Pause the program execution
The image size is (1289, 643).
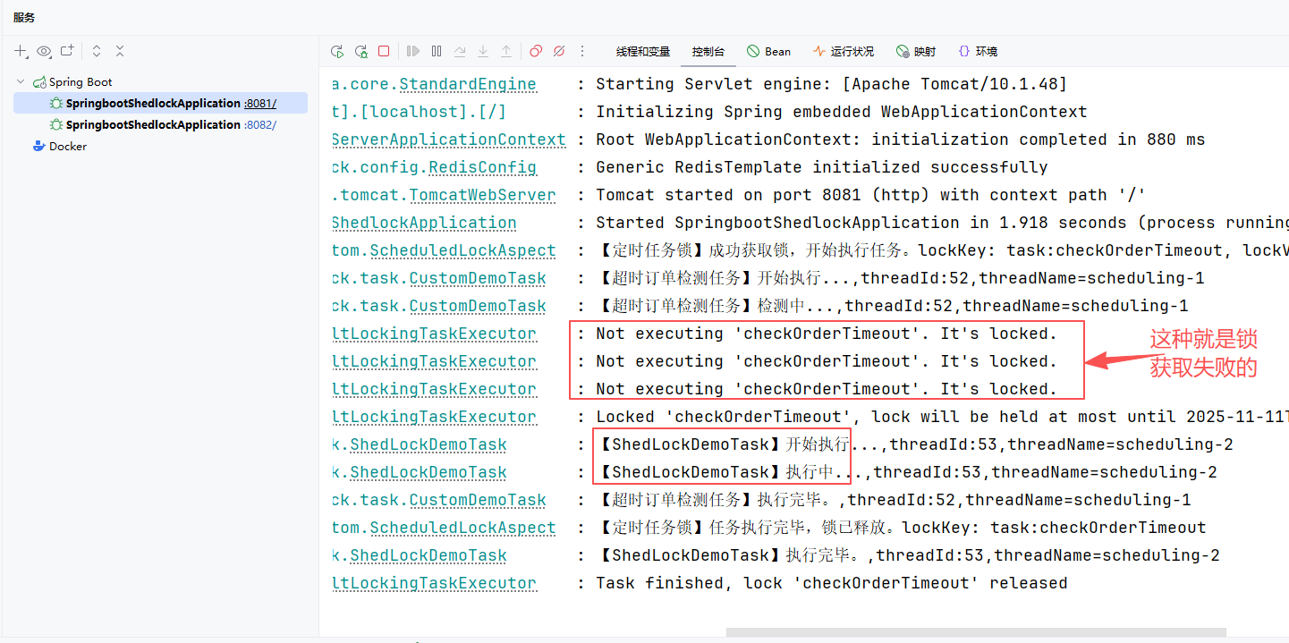click(437, 52)
